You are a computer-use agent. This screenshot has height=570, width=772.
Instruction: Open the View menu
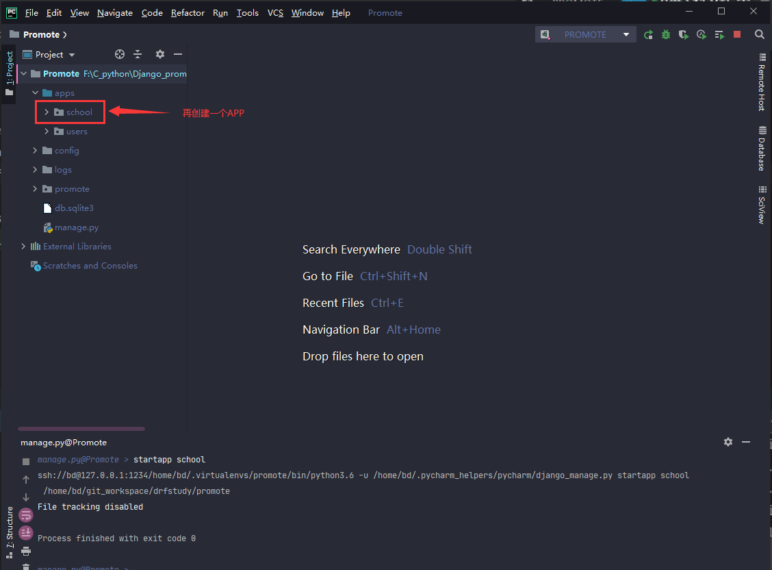(79, 13)
